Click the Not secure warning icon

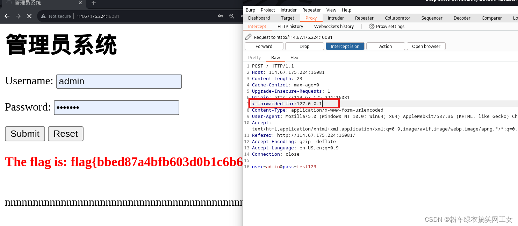(44, 16)
